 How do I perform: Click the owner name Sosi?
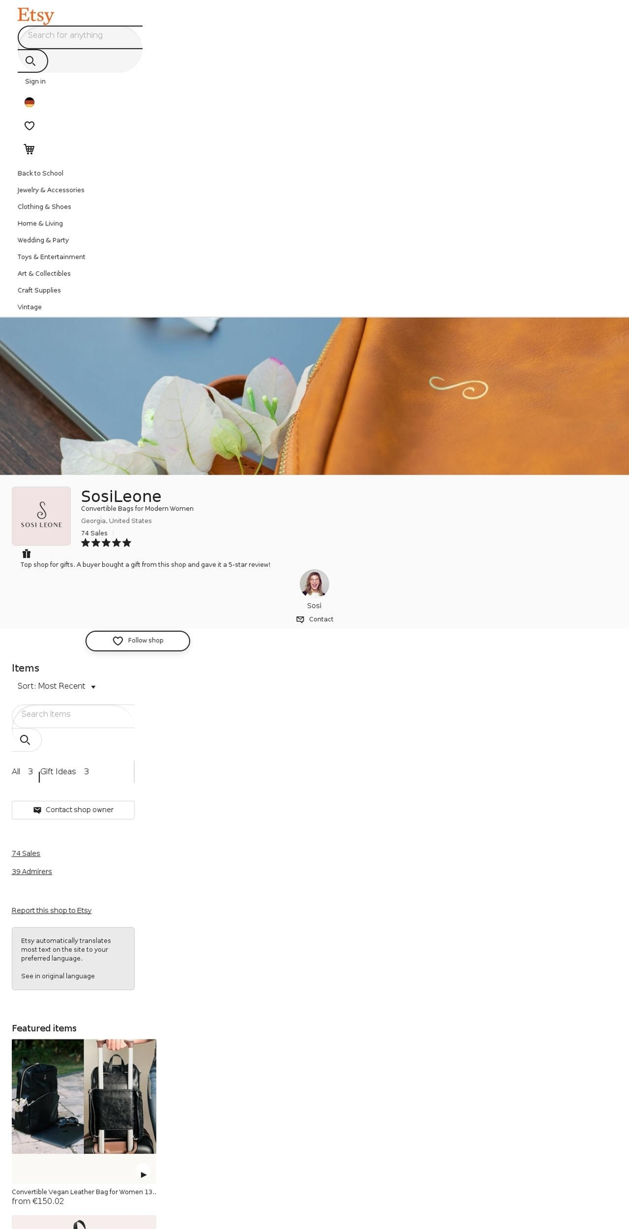tap(314, 606)
